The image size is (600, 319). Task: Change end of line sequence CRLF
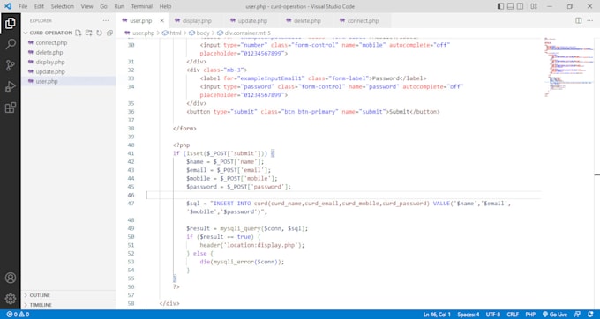(513, 315)
